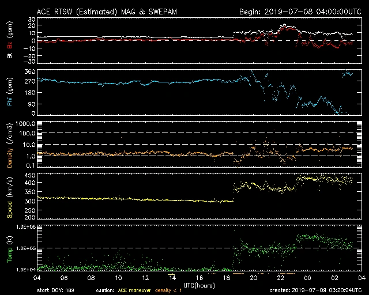Click the blue 'Phi (gsm)' axis label
Viewport: 369px width, 295px height.
tap(10, 92)
